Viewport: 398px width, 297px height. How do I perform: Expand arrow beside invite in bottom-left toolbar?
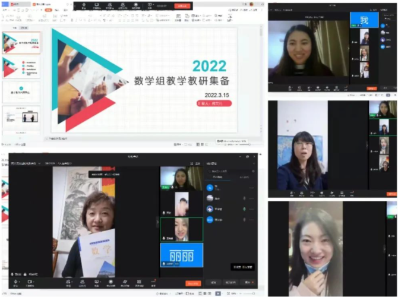pos(72,282)
